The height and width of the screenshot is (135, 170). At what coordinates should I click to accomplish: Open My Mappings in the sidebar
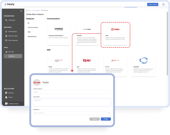[x=13, y=32]
